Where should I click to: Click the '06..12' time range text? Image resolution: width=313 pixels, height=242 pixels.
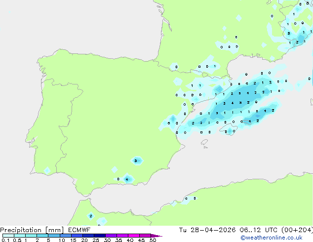tap(250, 230)
